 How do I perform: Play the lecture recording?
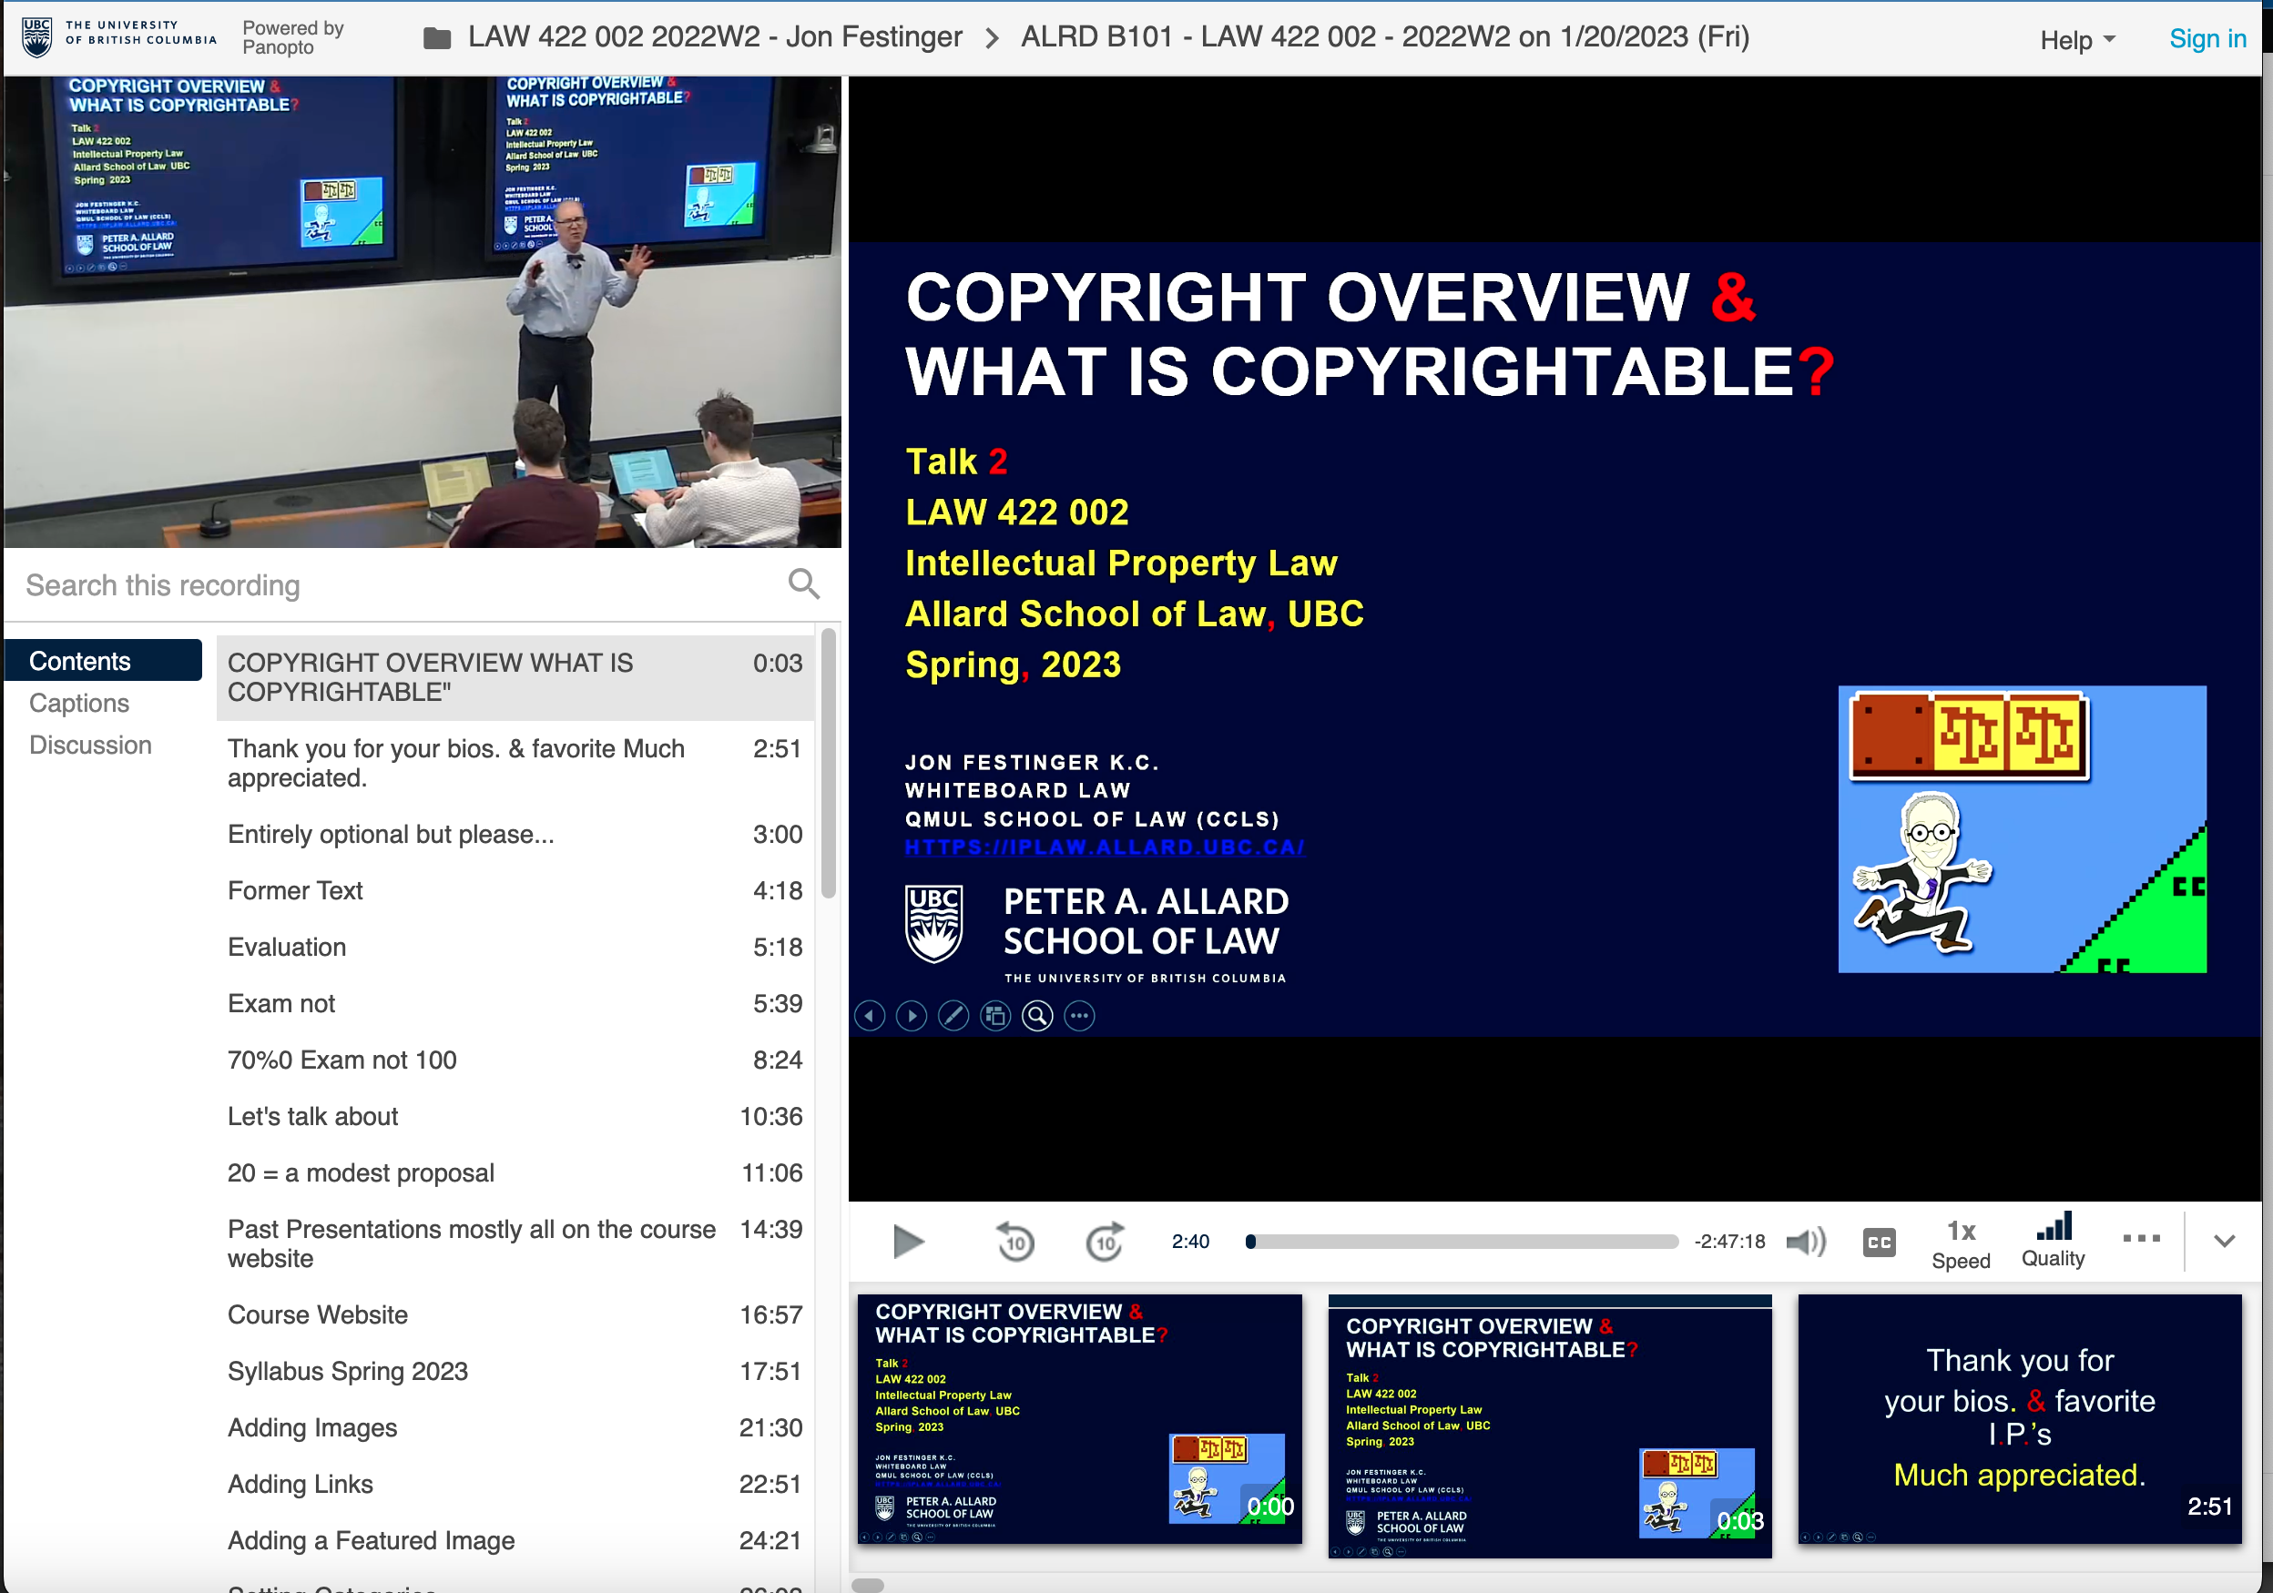tap(907, 1241)
